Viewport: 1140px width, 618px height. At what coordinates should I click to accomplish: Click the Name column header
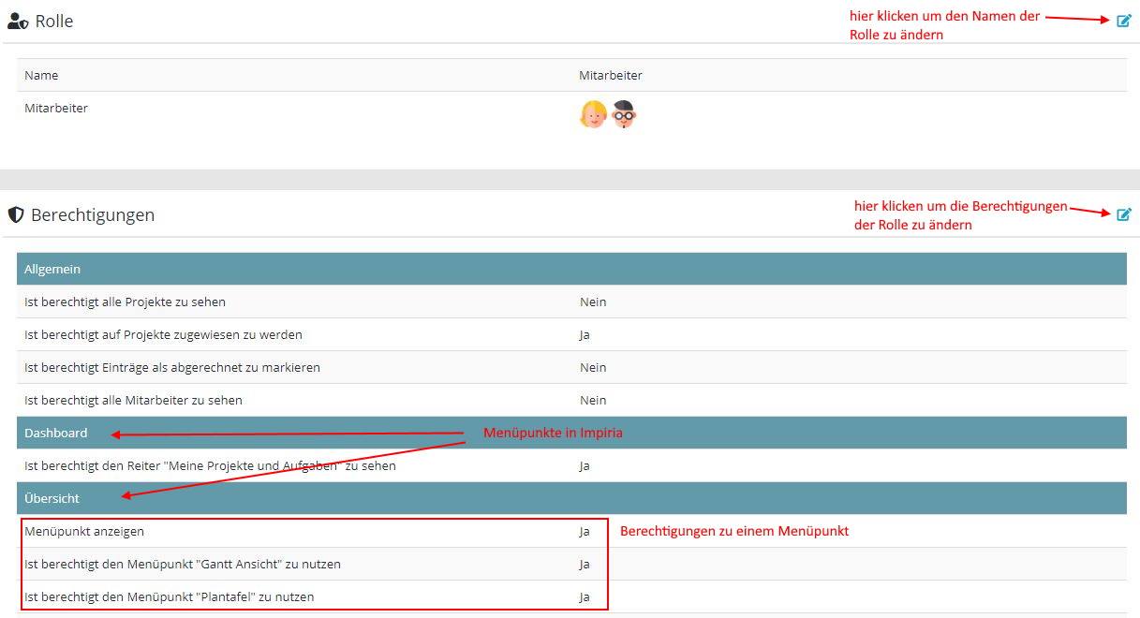[41, 75]
